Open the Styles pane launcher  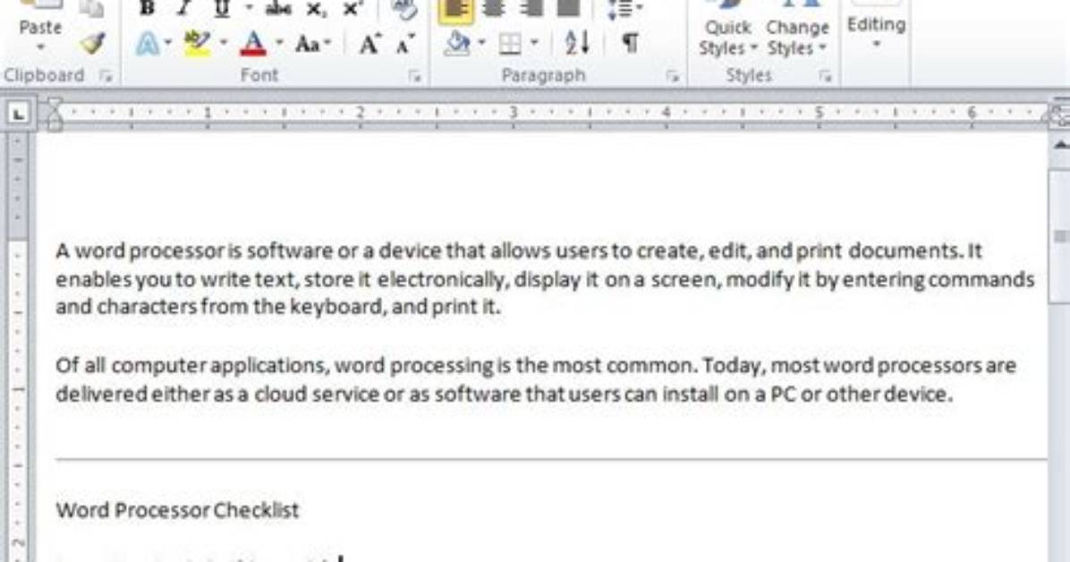coord(825,76)
